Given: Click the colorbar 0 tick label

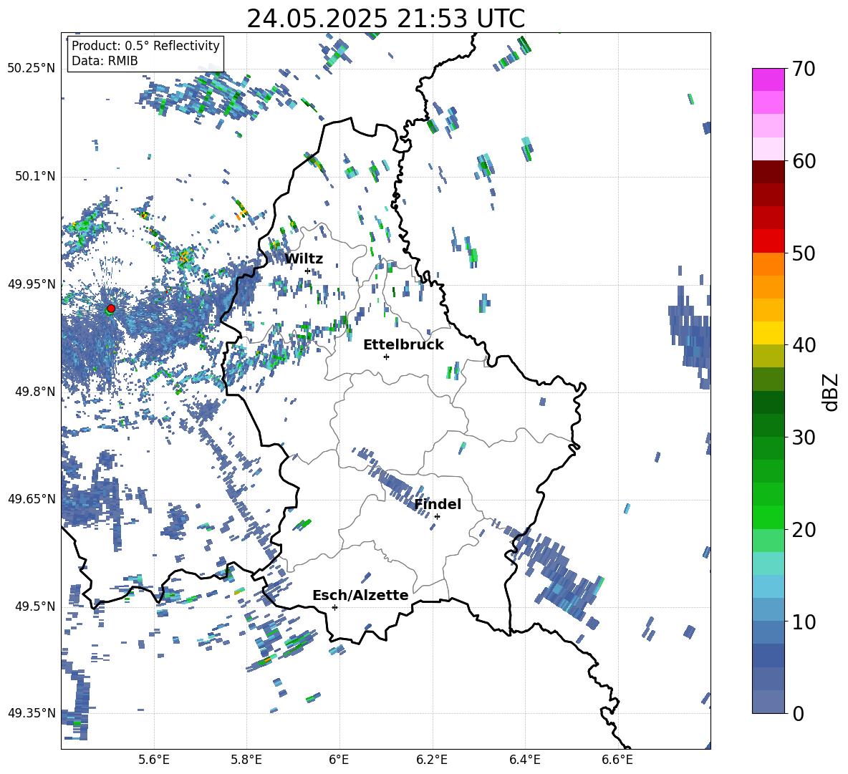Looking at the screenshot, I should pos(799,713).
